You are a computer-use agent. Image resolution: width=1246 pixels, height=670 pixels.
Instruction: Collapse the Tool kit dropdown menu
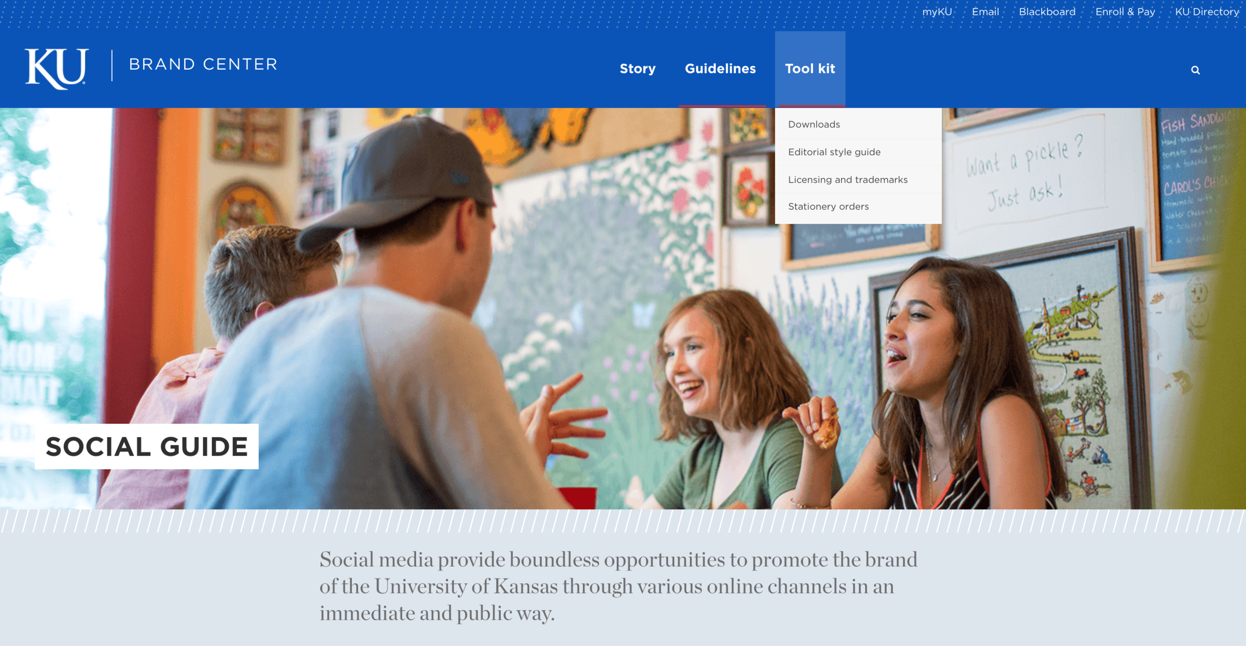coord(810,69)
